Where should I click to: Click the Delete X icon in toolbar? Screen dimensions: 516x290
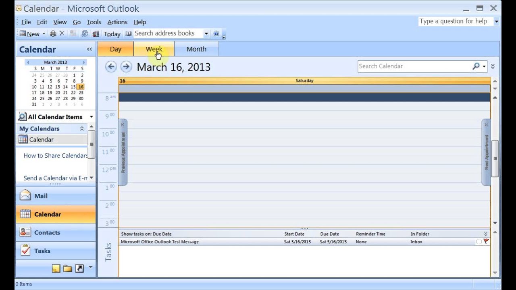coord(62,33)
